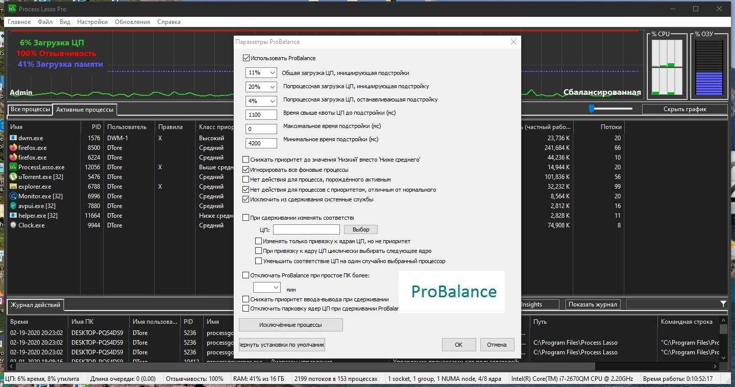Click 'Скрыть график' button
The height and width of the screenshot is (387, 735).
click(x=685, y=109)
